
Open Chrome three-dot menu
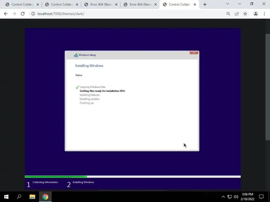pyautogui.click(x=264, y=14)
